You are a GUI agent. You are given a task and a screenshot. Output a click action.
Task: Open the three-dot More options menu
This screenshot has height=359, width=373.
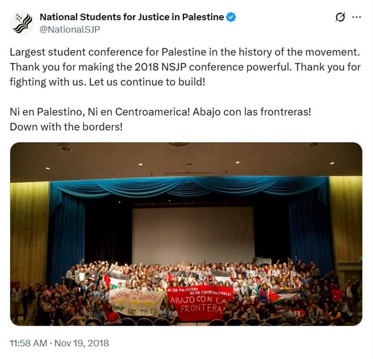pyautogui.click(x=357, y=17)
